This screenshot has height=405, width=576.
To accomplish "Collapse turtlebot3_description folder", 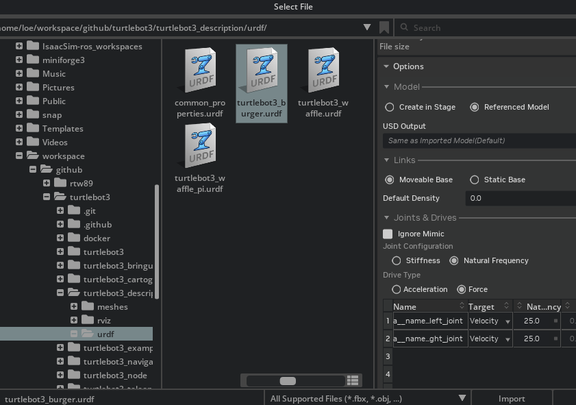I will [60, 293].
